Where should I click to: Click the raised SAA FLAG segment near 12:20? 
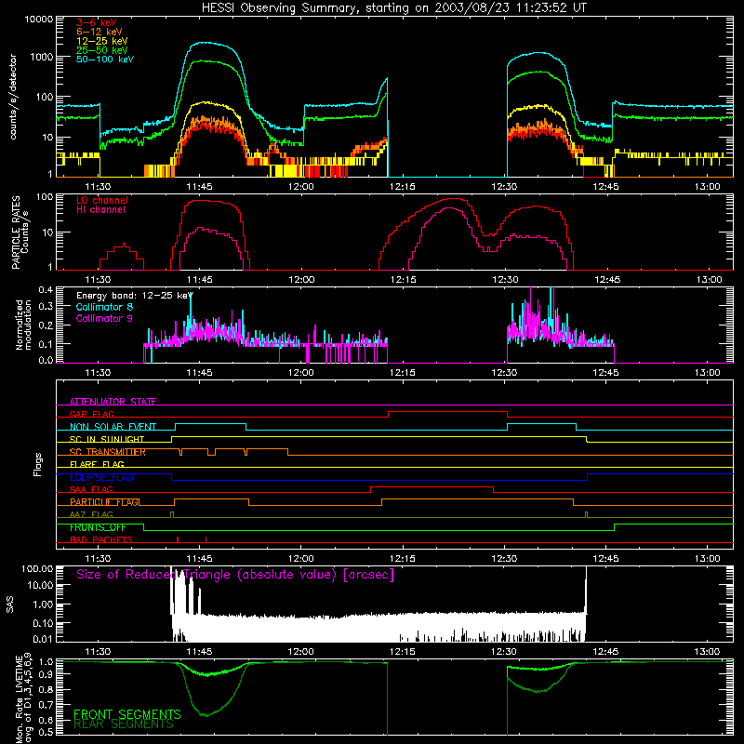coord(432,486)
